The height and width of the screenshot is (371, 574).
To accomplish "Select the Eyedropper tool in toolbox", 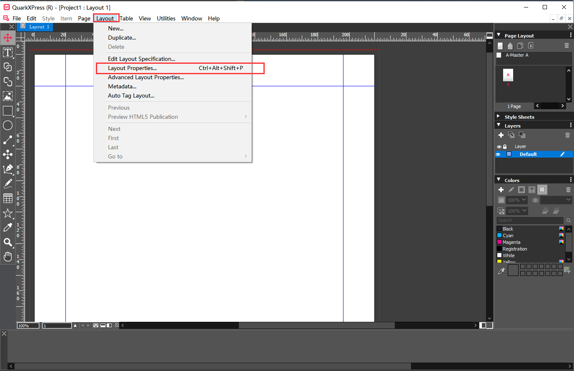I will tap(8, 227).
